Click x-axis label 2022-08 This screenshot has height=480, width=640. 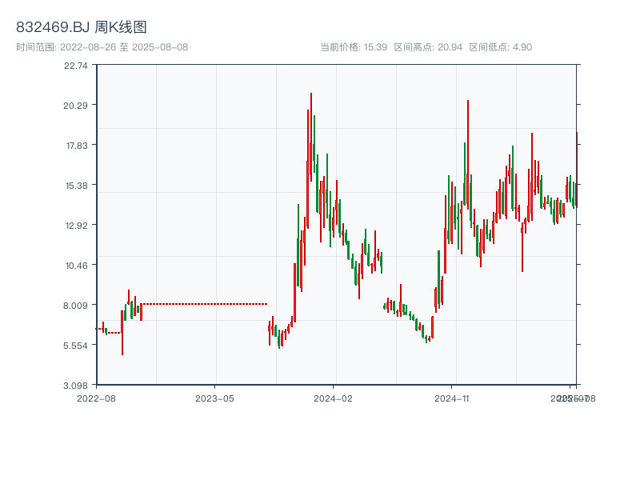[x=96, y=398]
